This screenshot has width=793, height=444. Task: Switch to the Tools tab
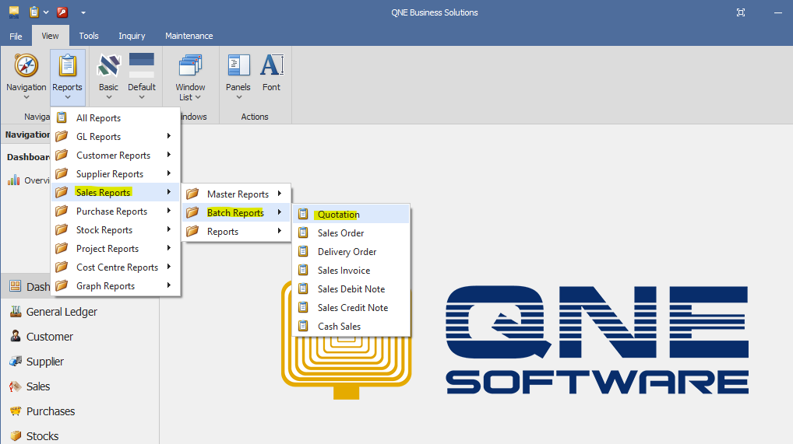tap(89, 36)
